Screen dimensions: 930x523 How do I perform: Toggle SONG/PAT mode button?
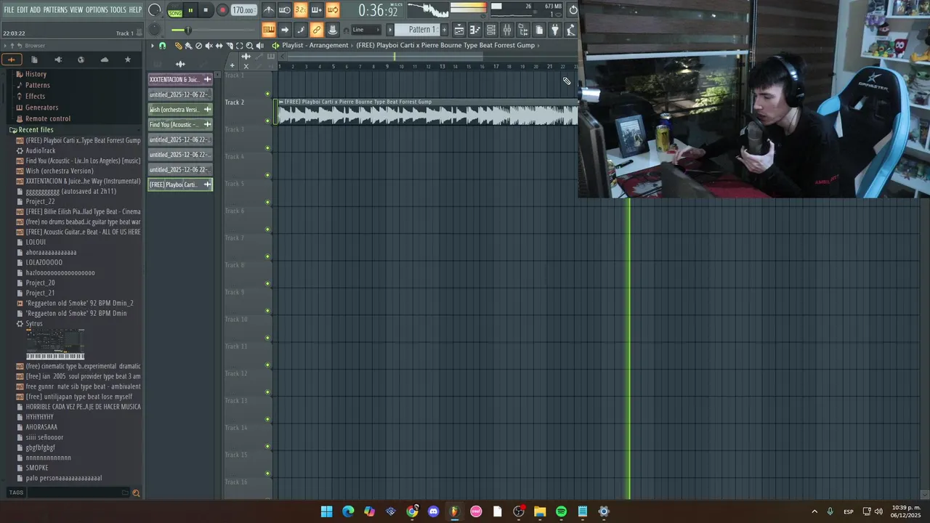tap(175, 11)
